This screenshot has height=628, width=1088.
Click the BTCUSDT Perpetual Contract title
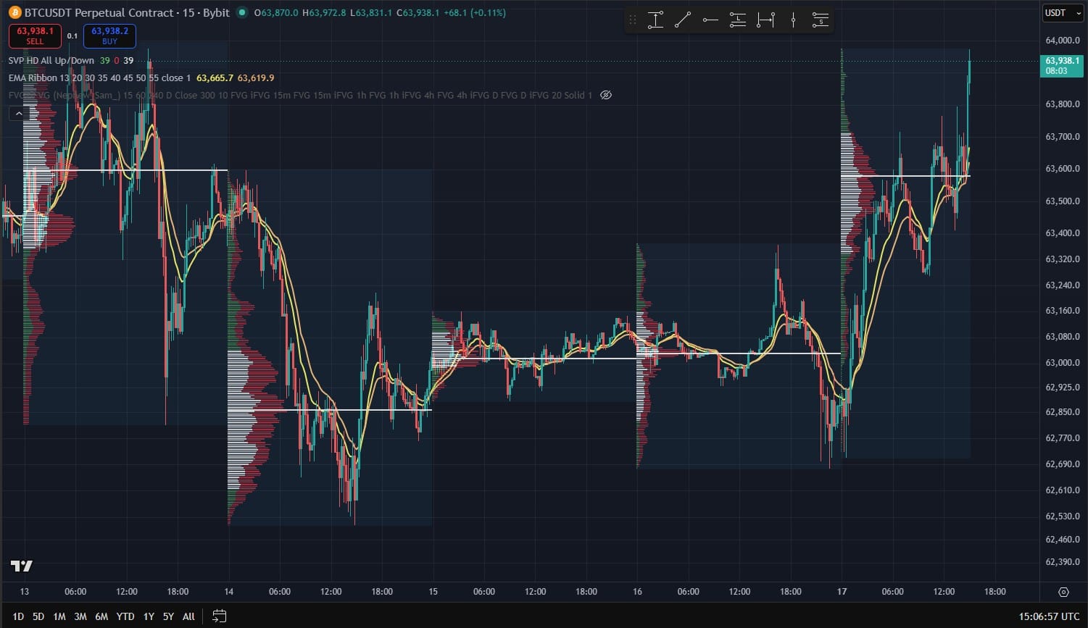tap(127, 12)
